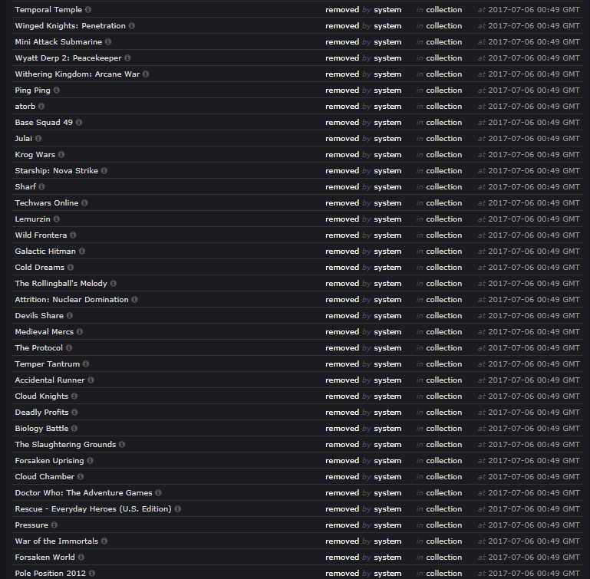
Task: Click info icon next to Temporal Temple
Action: point(88,10)
